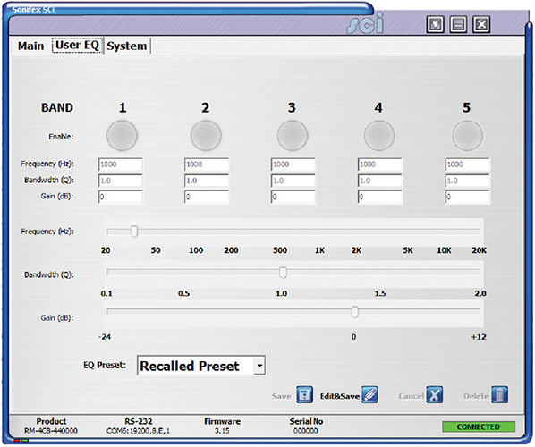Open the System tab

tap(126, 46)
